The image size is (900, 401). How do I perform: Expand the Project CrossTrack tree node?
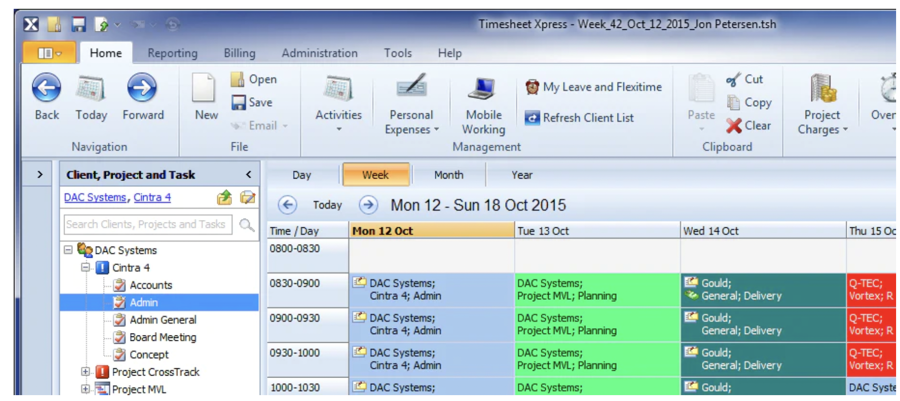point(86,372)
